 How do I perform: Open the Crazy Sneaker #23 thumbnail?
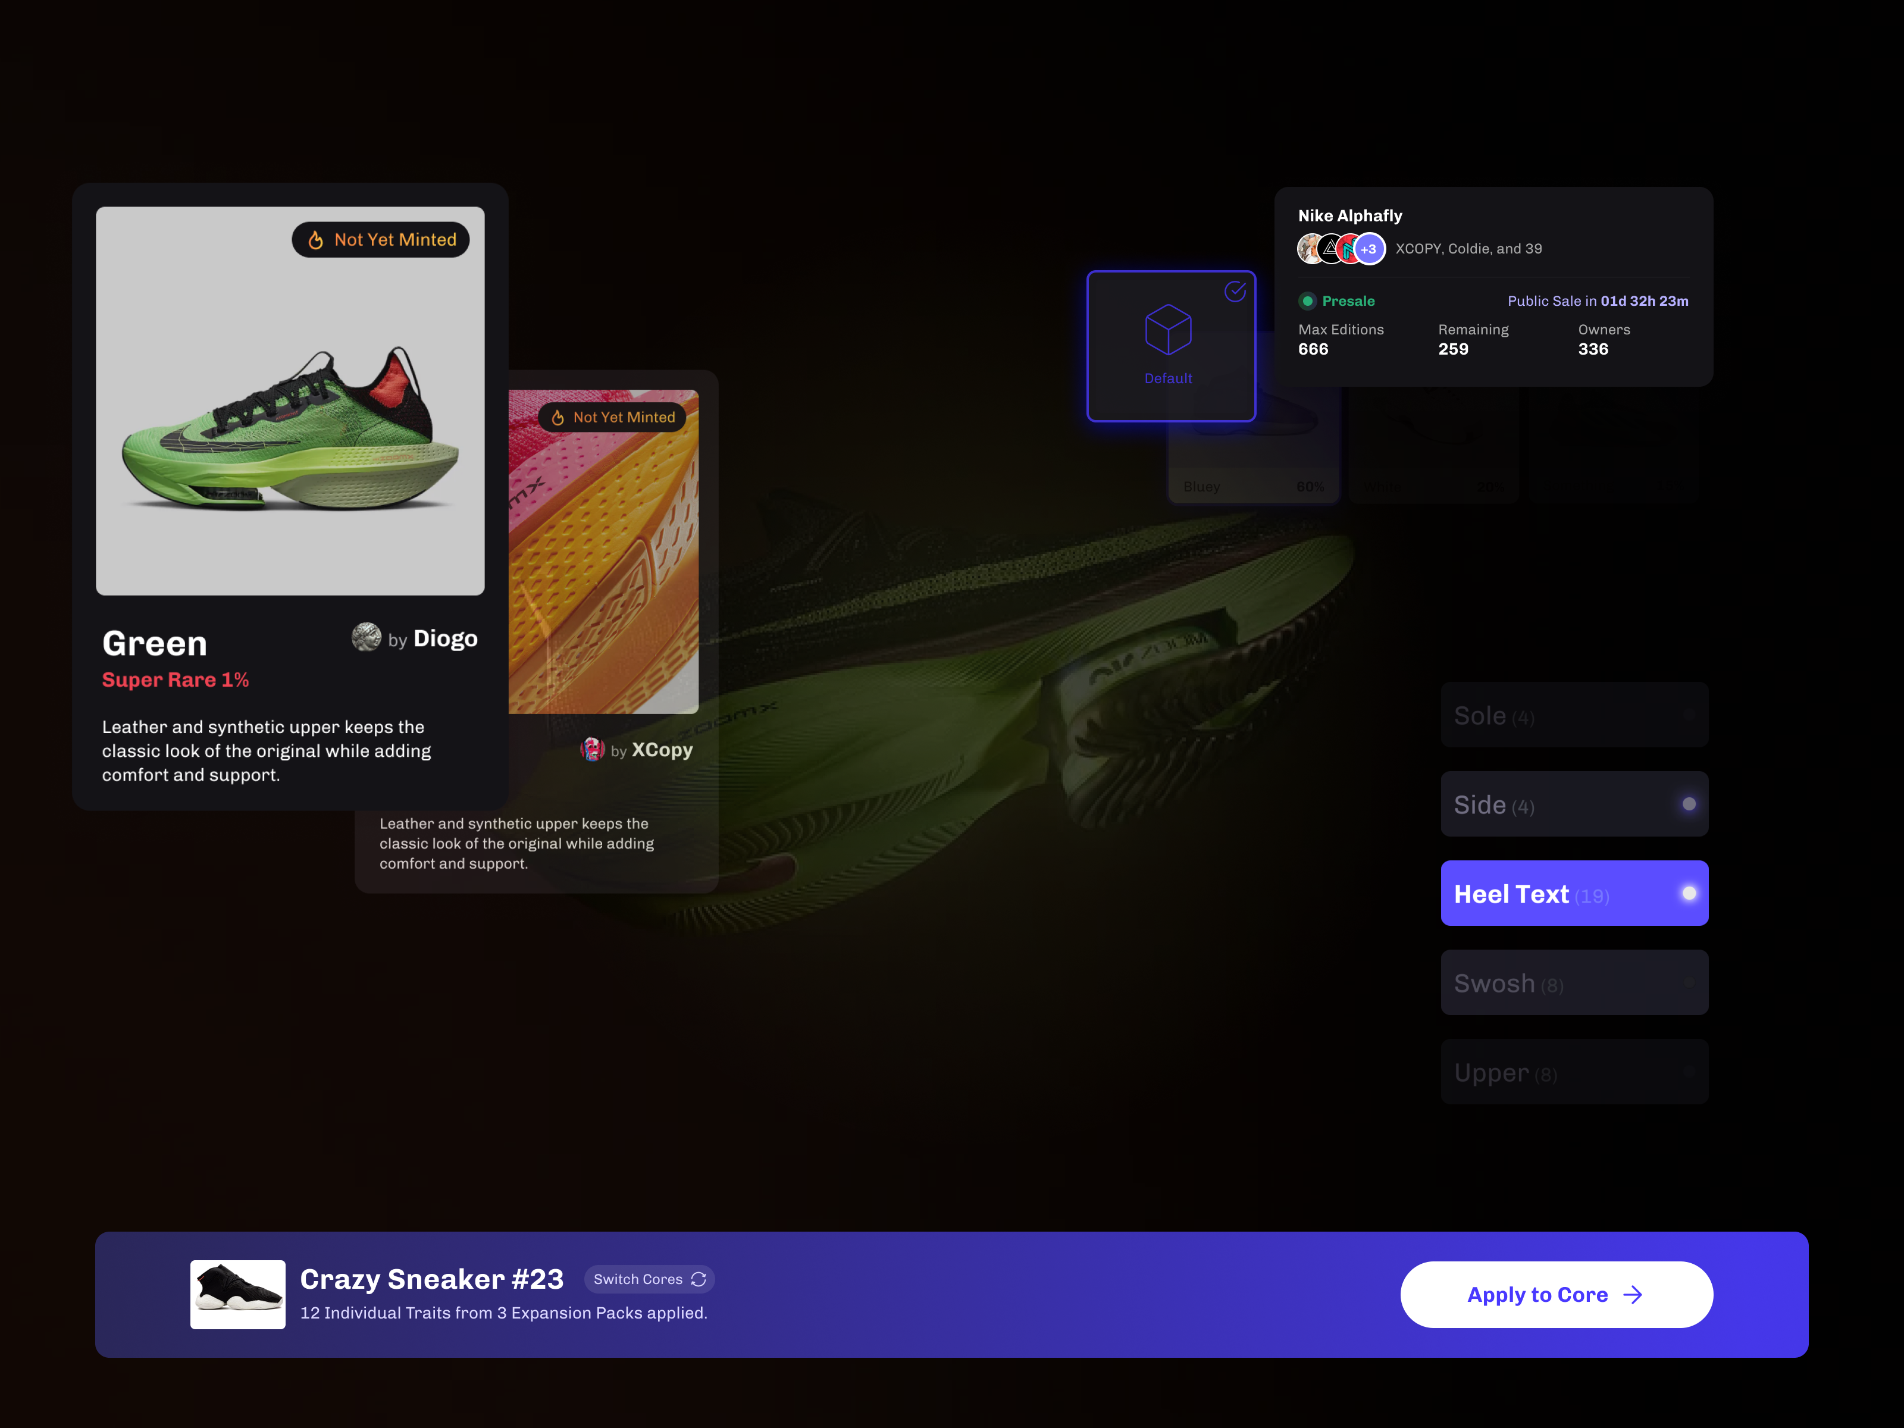[x=237, y=1295]
